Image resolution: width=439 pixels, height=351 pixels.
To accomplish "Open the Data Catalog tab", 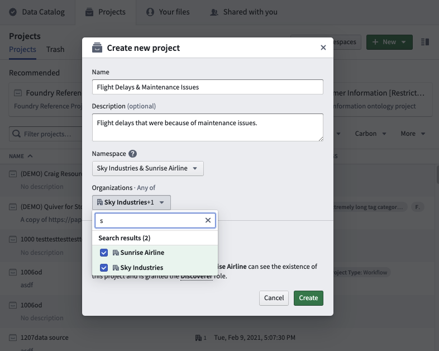I will click(37, 12).
